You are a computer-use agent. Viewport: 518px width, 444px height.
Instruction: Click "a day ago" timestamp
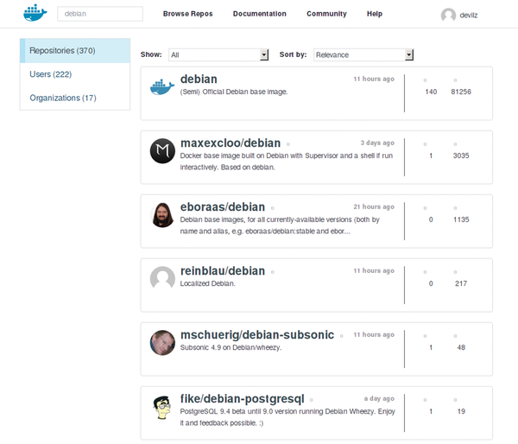(379, 398)
